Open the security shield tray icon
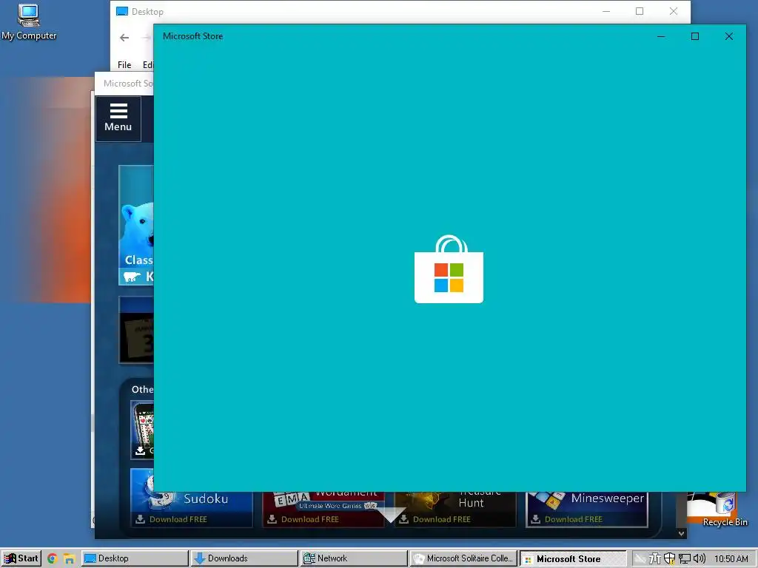758x568 pixels. pyautogui.click(x=669, y=558)
